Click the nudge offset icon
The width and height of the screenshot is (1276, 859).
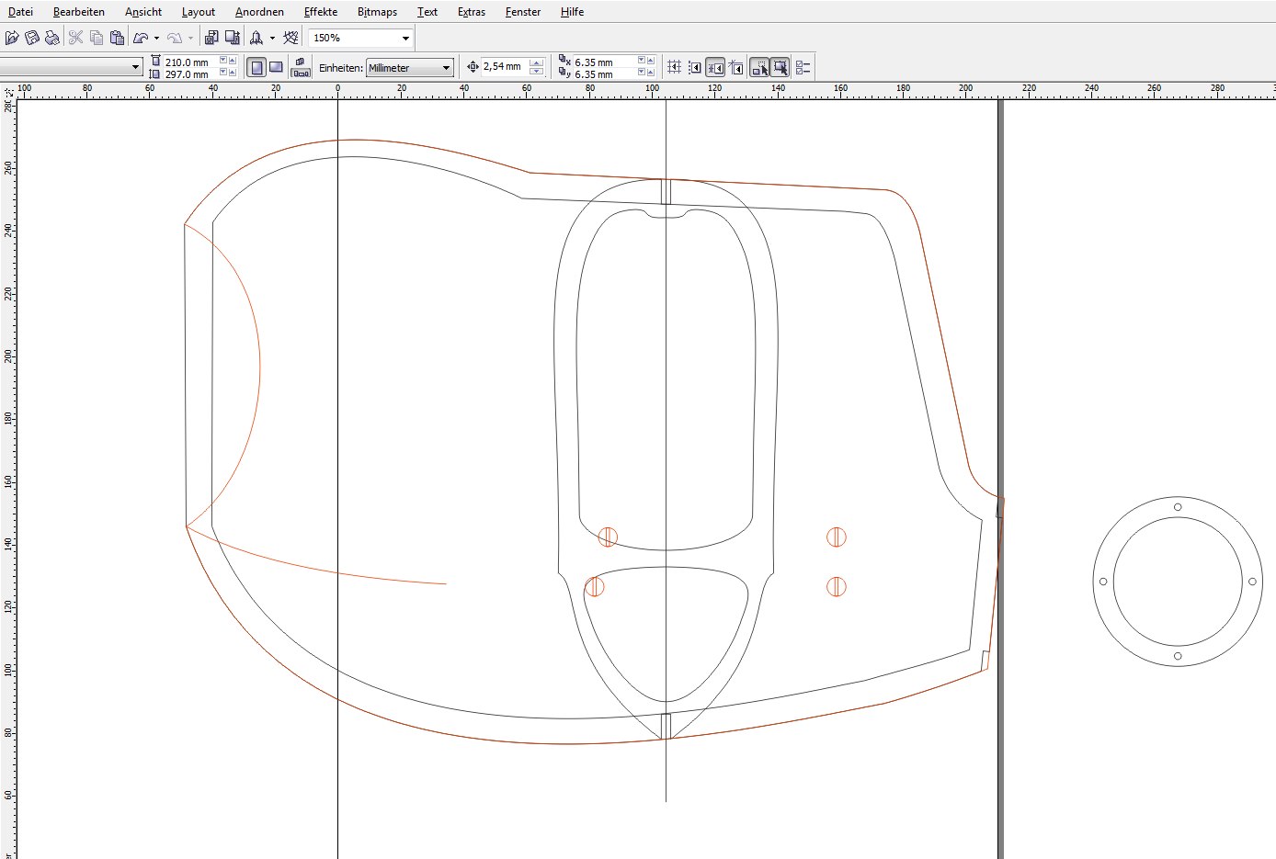pyautogui.click(x=473, y=66)
